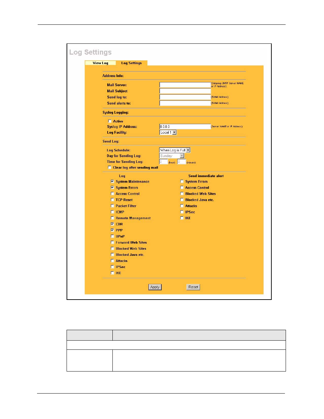The image size is (324, 419).
Task: Click the Reset button
Action: point(193,287)
